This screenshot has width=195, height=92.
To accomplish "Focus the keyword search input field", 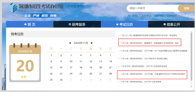I will 152,8.
